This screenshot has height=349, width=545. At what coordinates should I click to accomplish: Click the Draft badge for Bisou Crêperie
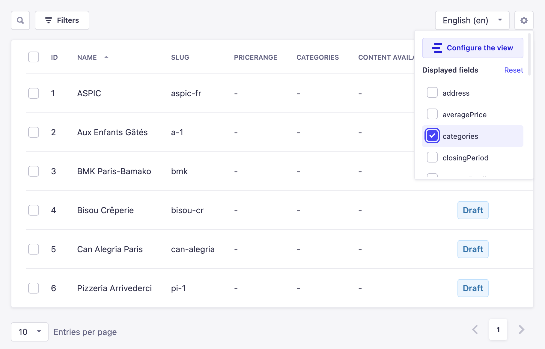point(473,210)
